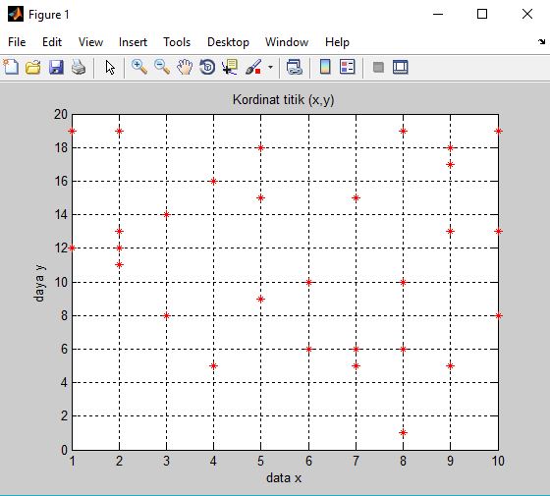Activate the Zoom Out magnifier tool
Screen dimensions: 550x496
pyautogui.click(x=162, y=67)
